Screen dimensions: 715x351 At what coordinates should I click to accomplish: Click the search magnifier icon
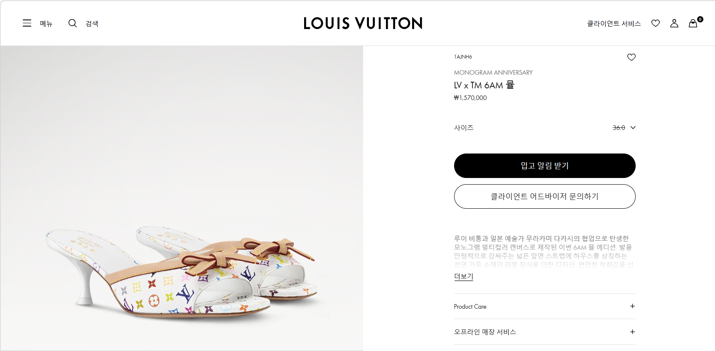click(73, 23)
